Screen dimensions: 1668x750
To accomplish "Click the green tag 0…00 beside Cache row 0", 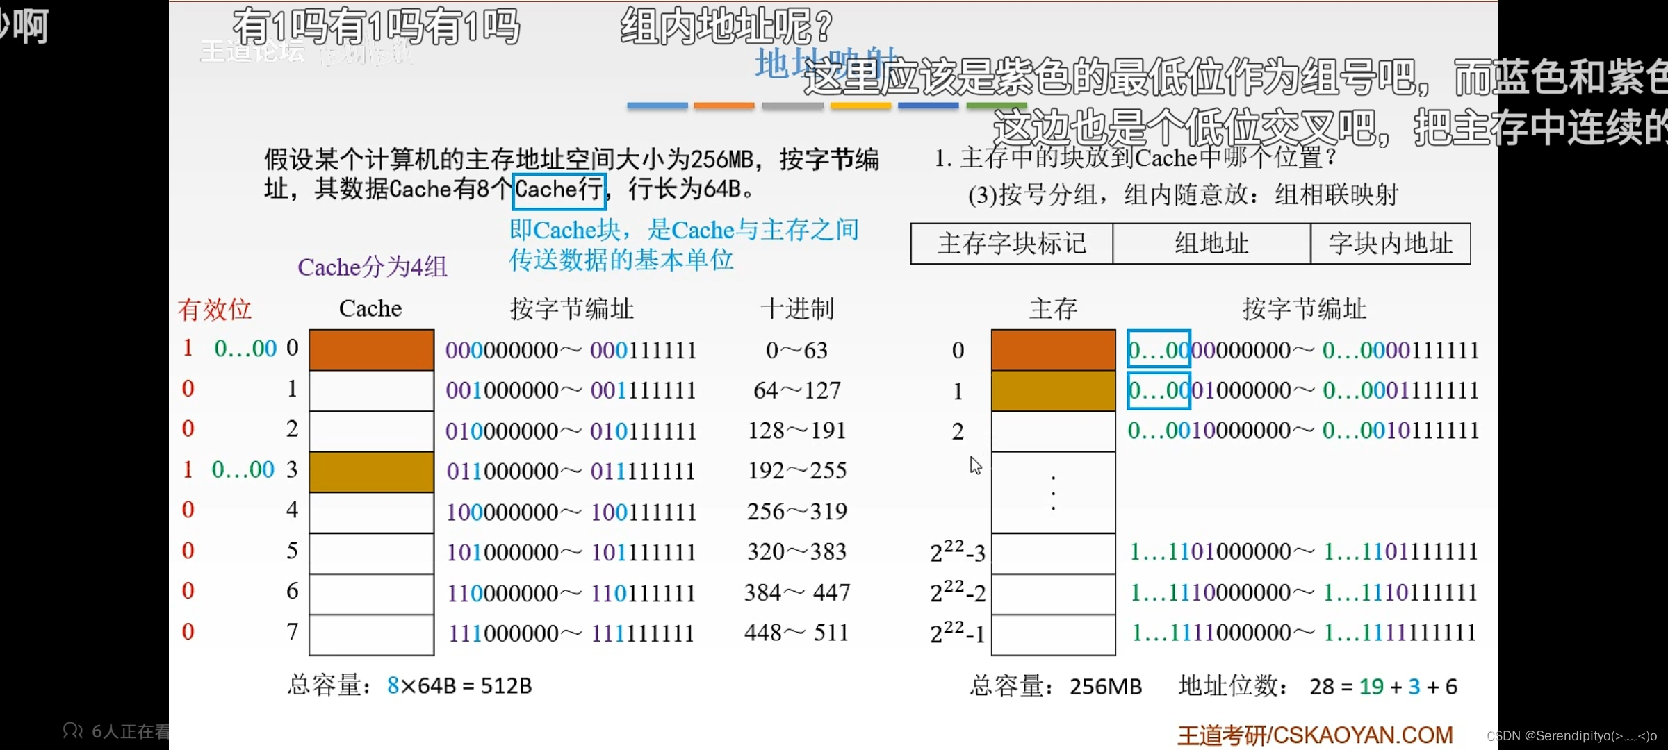I will pos(245,349).
